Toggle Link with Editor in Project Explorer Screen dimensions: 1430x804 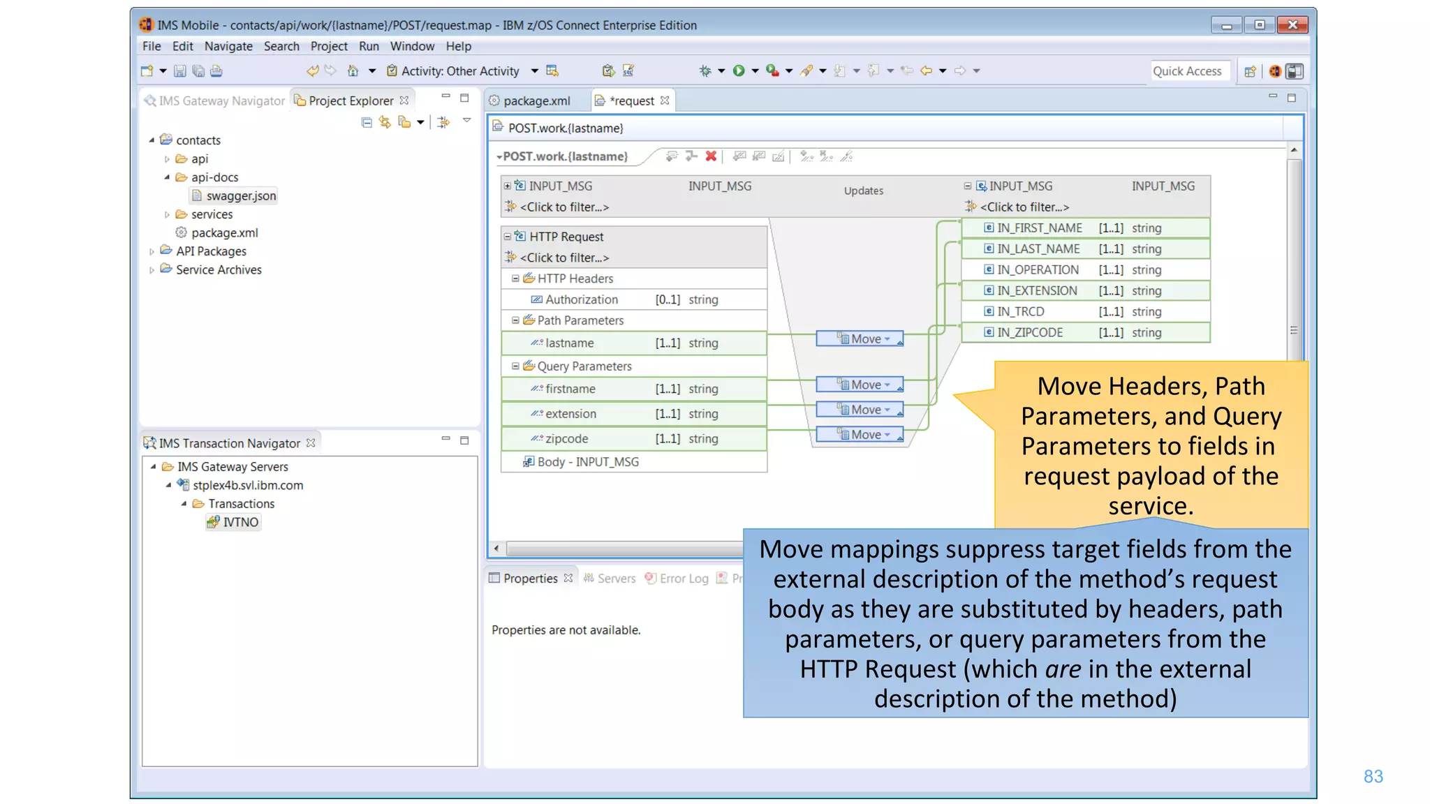pos(385,122)
